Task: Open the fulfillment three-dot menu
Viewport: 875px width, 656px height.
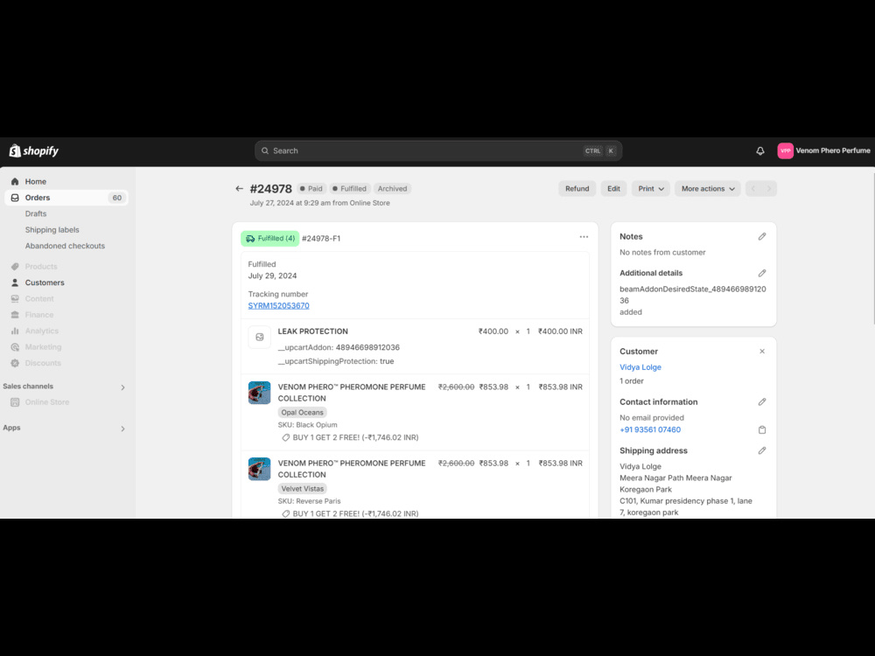Action: pos(584,237)
